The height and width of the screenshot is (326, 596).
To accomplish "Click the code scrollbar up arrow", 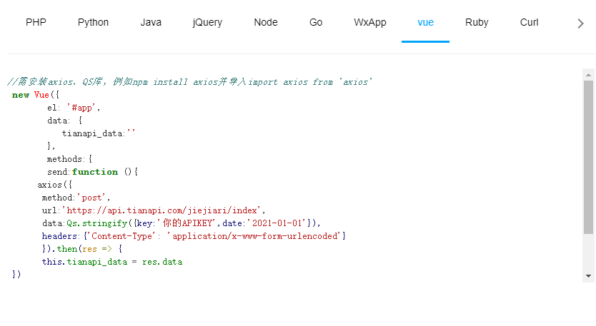I will tap(588, 75).
